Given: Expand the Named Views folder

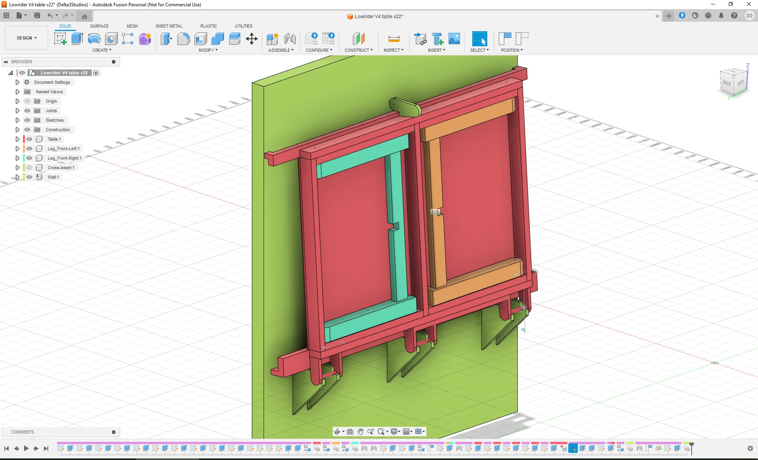Looking at the screenshot, I should point(17,92).
